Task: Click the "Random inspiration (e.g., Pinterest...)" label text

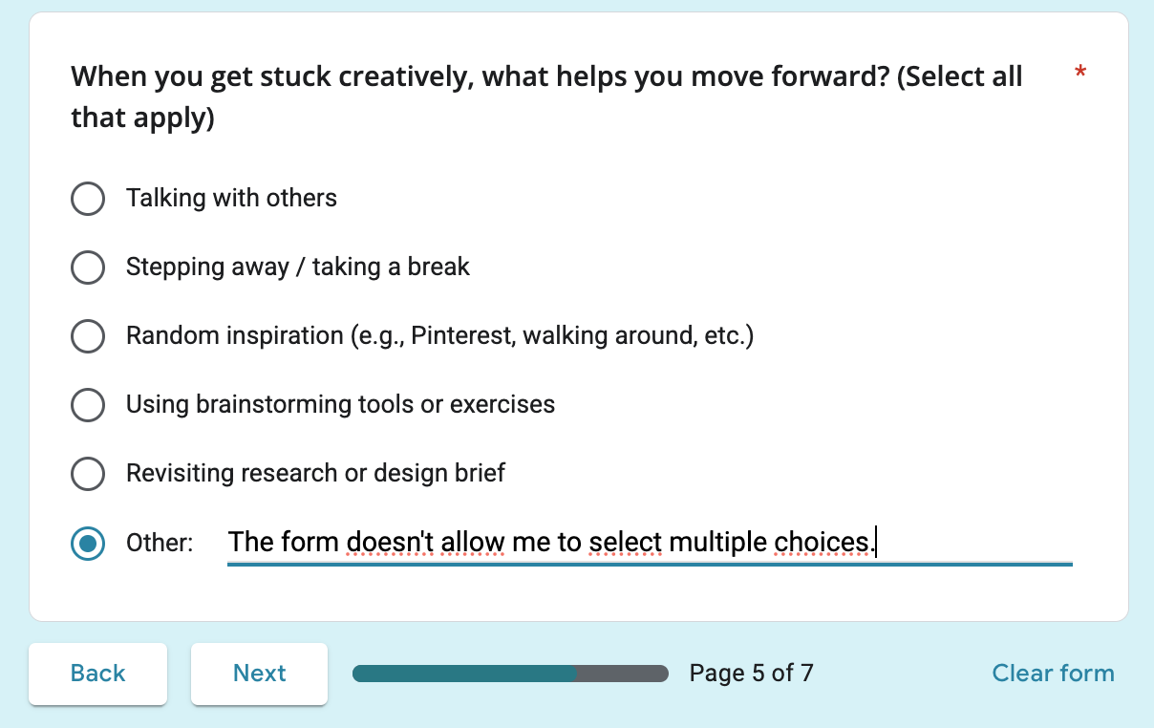Action: [x=439, y=336]
